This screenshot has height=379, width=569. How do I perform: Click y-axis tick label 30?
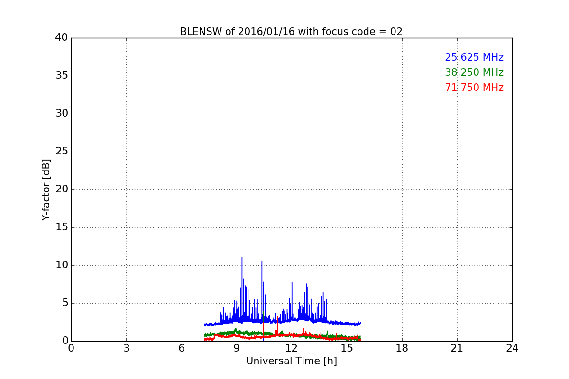(62, 114)
